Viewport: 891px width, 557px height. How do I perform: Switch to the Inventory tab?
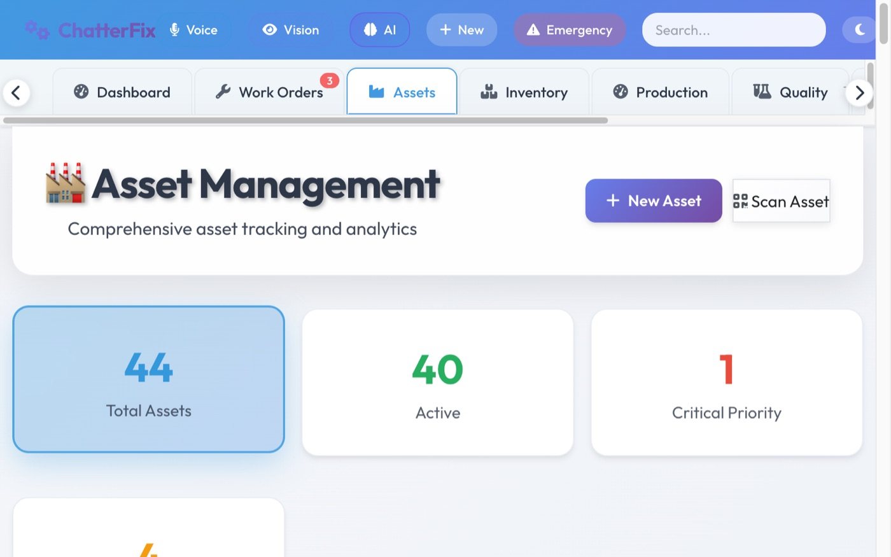(x=524, y=92)
